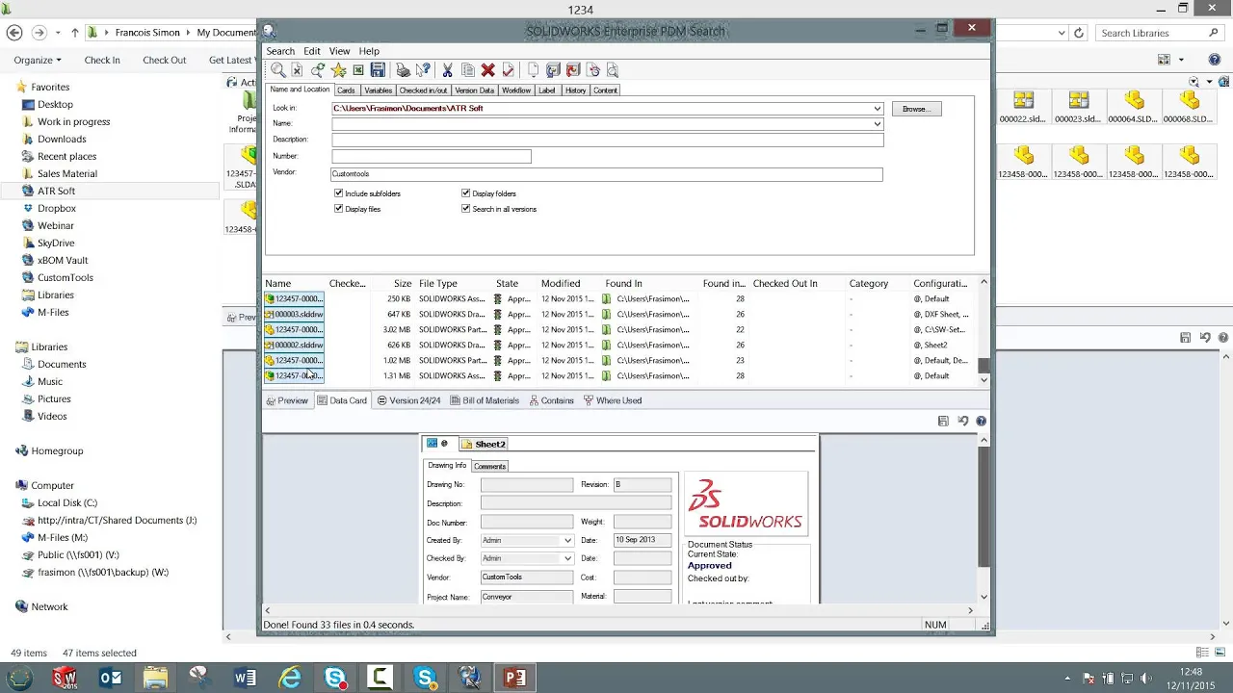Select the 000003.slddrw result row
This screenshot has width=1233, height=693.
pyautogui.click(x=616, y=315)
